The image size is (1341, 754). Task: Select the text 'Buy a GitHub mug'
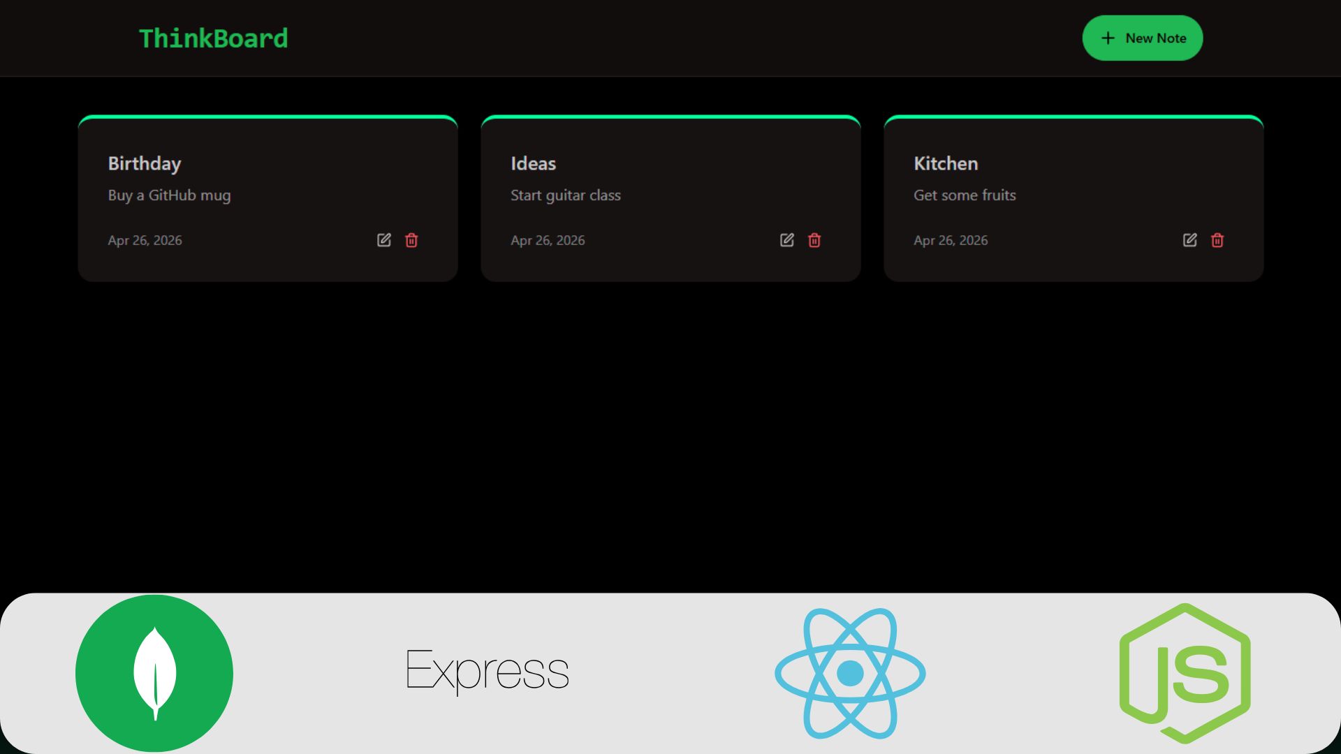tap(169, 195)
